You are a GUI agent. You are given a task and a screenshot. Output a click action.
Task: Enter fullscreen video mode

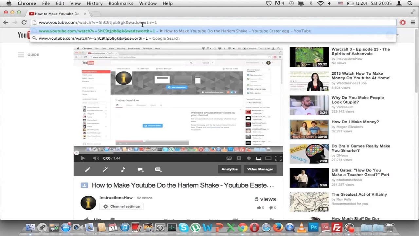click(278, 158)
